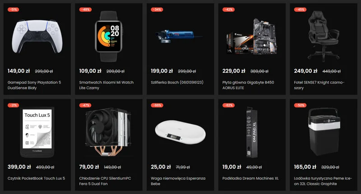
Task: View the Dream Machines XL pad image
Action: point(252,132)
